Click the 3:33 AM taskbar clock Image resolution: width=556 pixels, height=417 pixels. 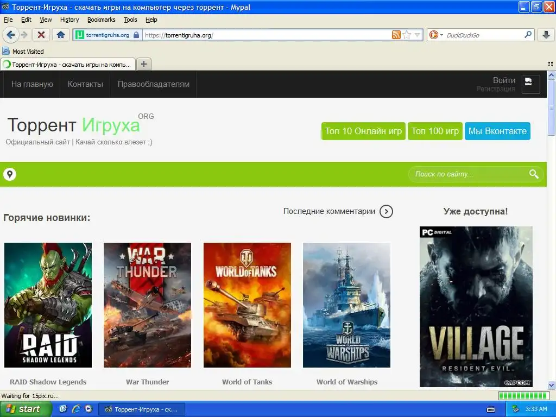pyautogui.click(x=536, y=409)
